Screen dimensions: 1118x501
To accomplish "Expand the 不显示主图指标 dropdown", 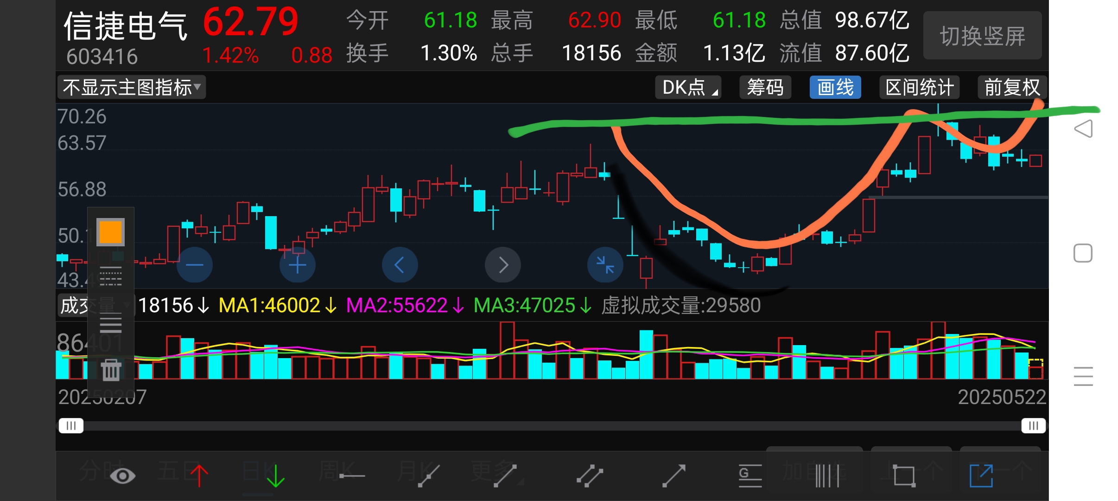I will coord(132,87).
